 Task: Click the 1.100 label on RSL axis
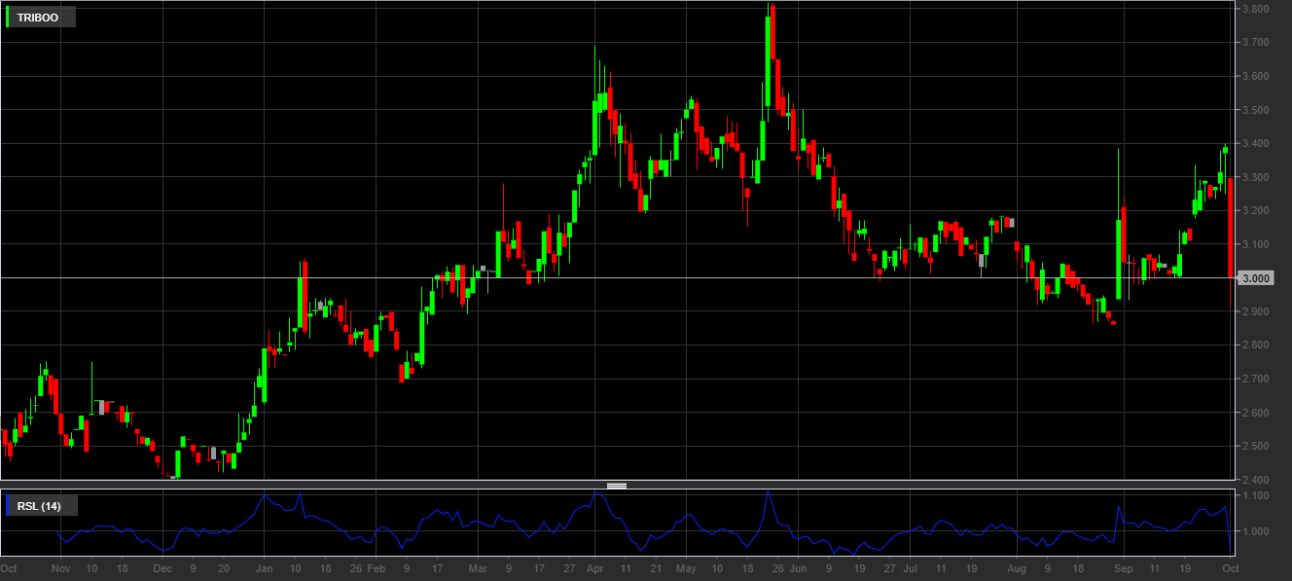coord(1254,496)
